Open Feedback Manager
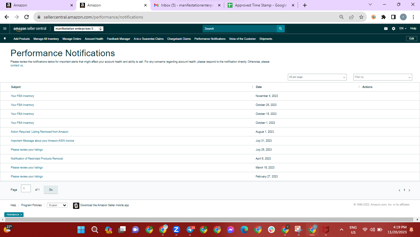420x237 pixels. 119,39
